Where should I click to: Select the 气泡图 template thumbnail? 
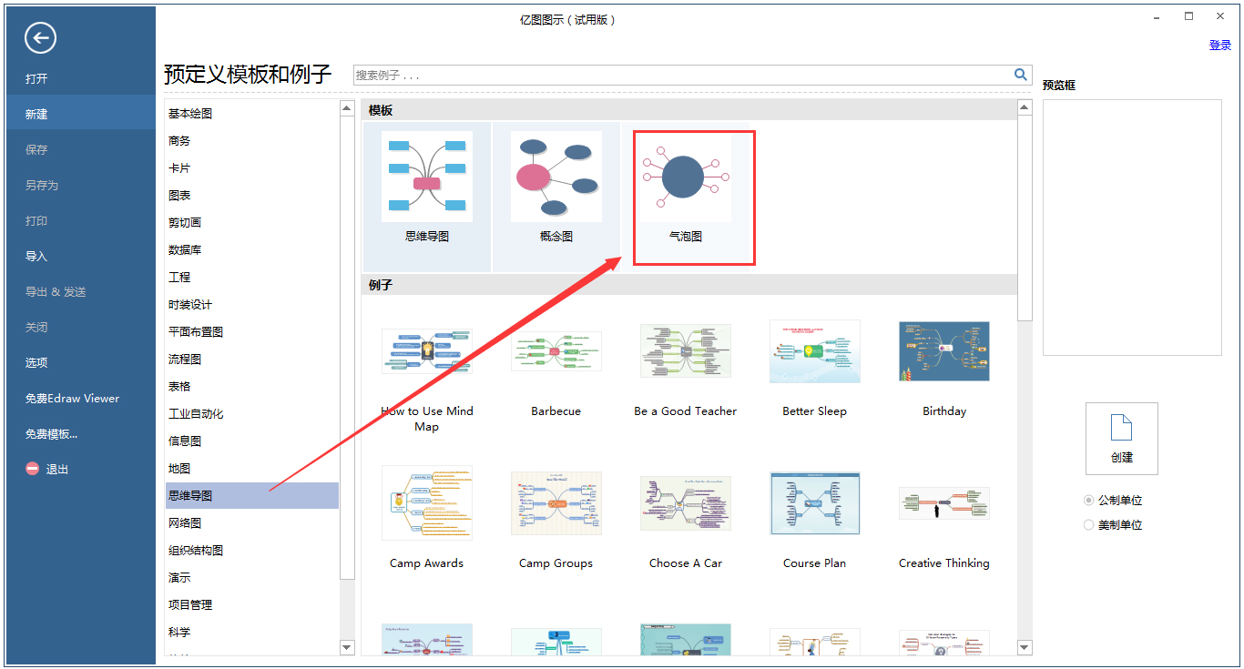[686, 177]
